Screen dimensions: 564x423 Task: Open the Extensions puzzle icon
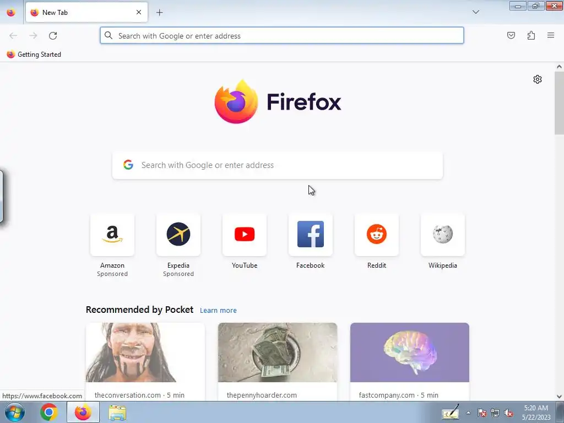pos(531,35)
